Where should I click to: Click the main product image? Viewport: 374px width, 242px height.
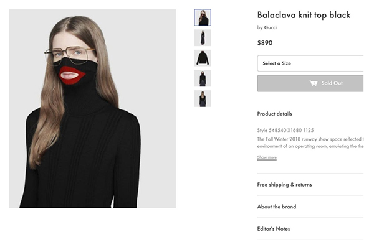point(92,108)
